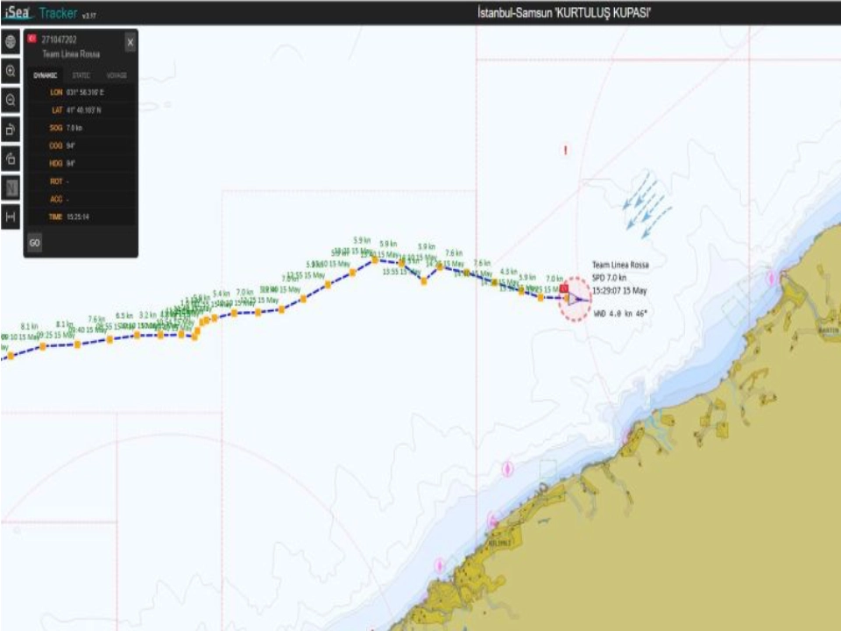Click the Team Linea Rossa boat marker
The image size is (841, 631).
point(575,299)
